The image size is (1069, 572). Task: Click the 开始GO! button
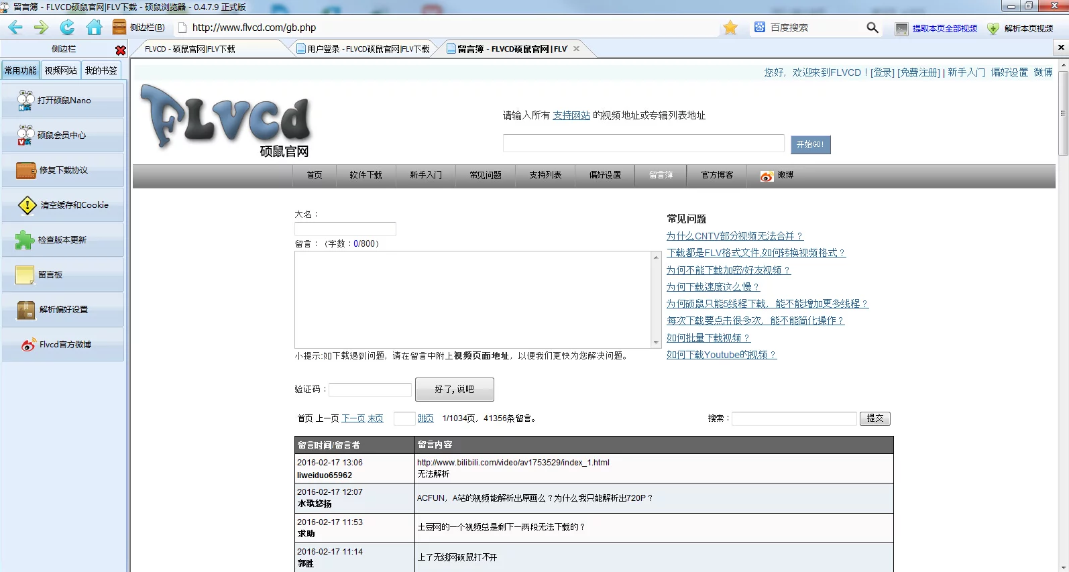pos(811,145)
